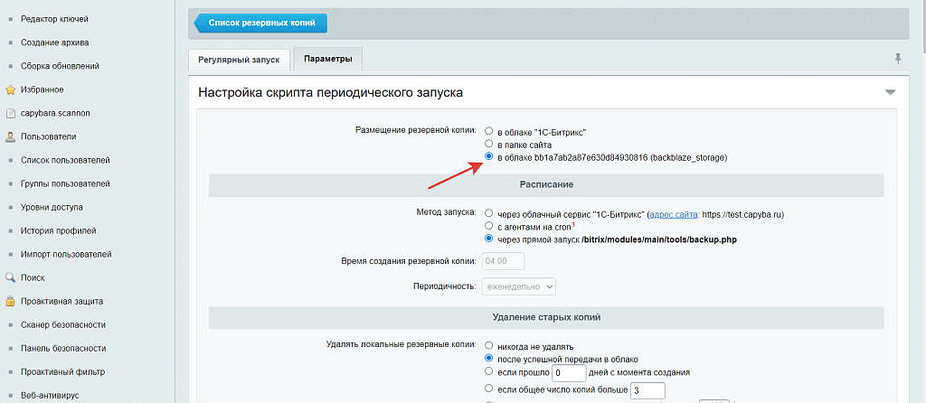
Task: Open Группы пользователей in the sidebar
Action: tap(65, 183)
